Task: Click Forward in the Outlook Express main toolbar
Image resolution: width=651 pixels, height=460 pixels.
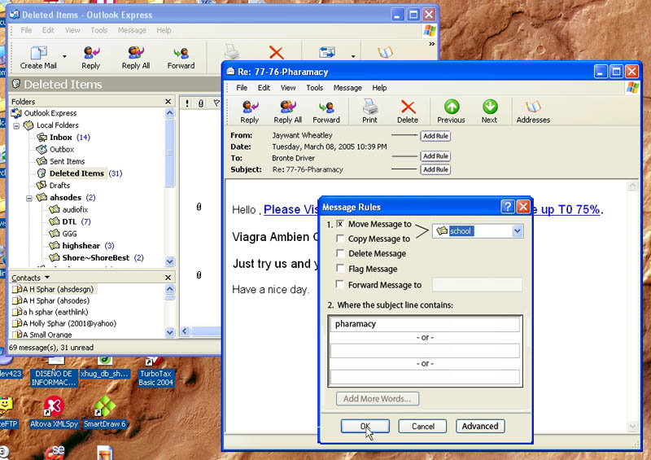Action: 181,57
